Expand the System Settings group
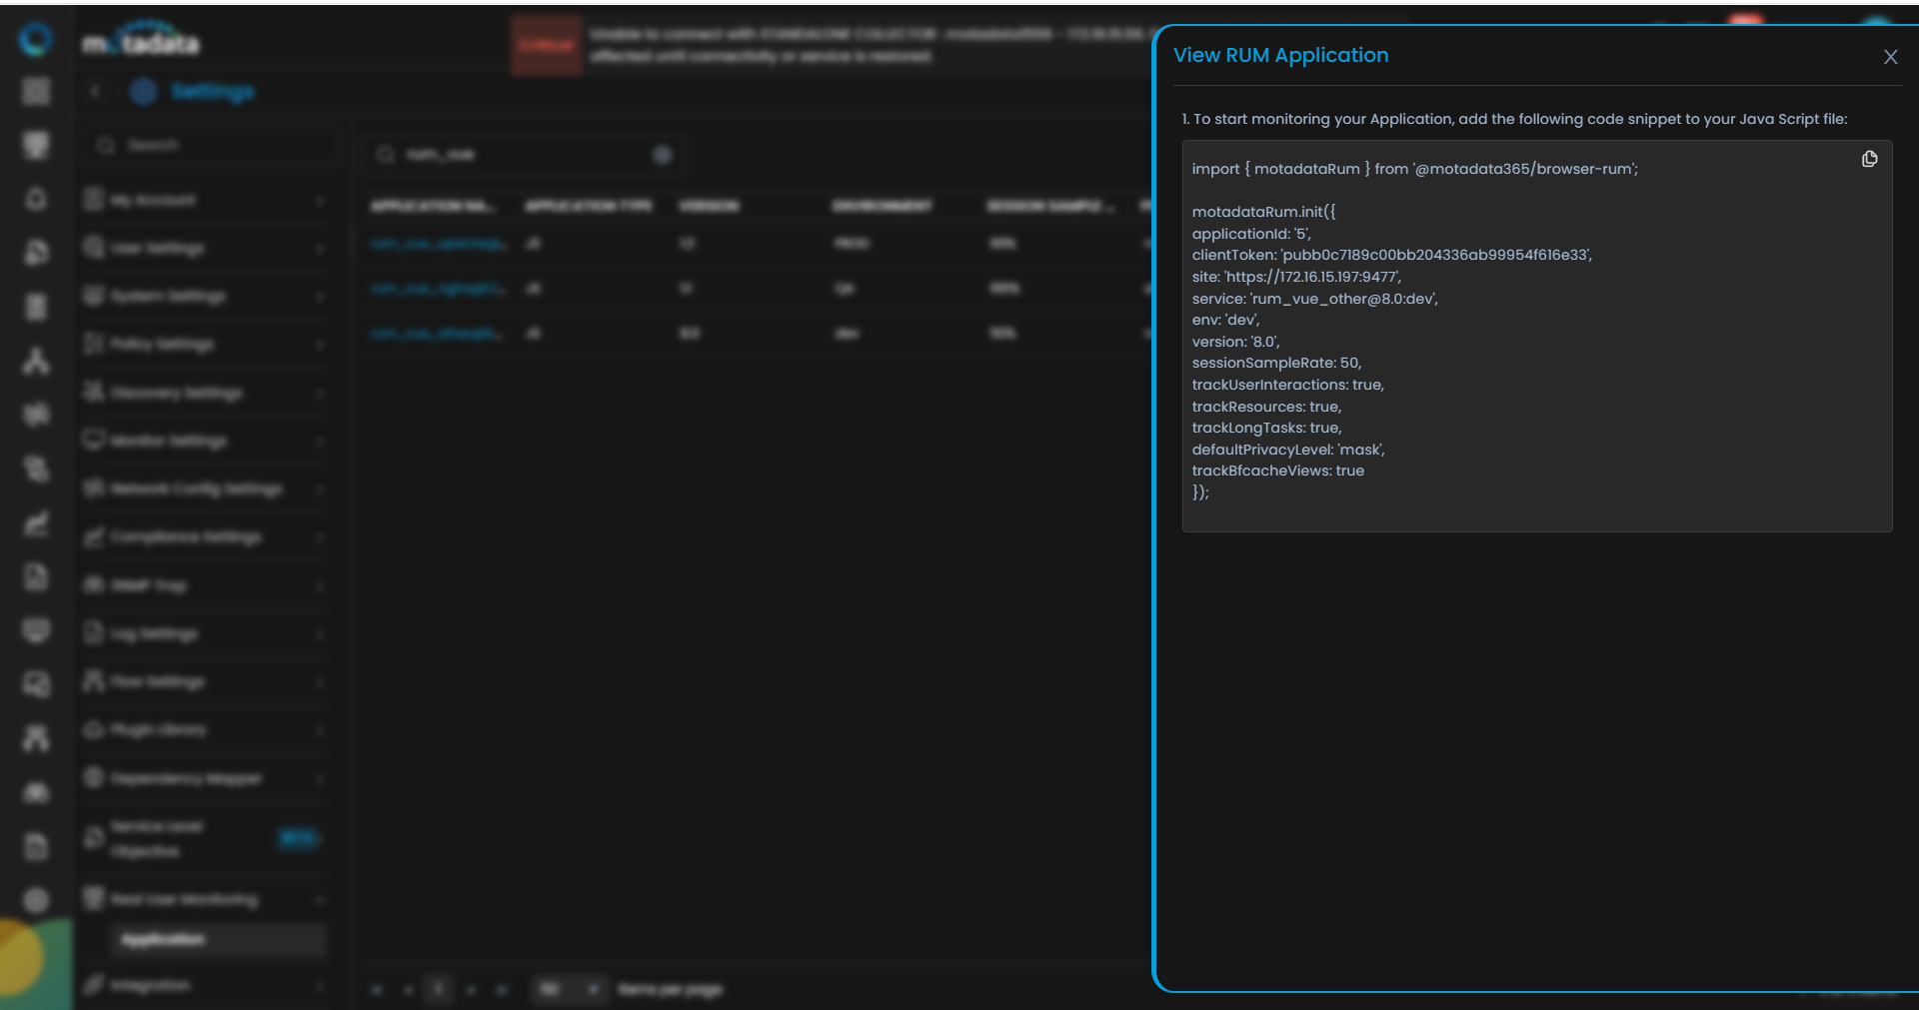This screenshot has height=1010, width=1919. 204,297
